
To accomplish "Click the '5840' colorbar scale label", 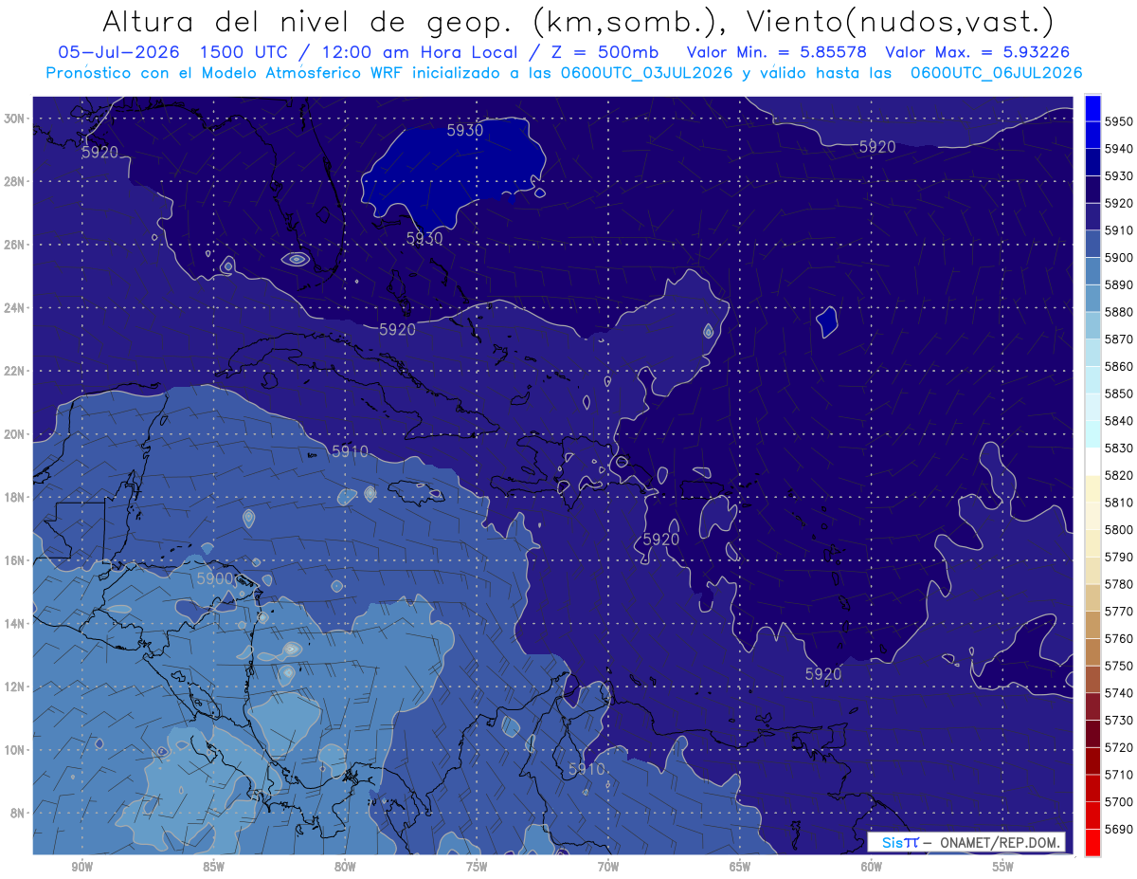I will [x=1119, y=421].
